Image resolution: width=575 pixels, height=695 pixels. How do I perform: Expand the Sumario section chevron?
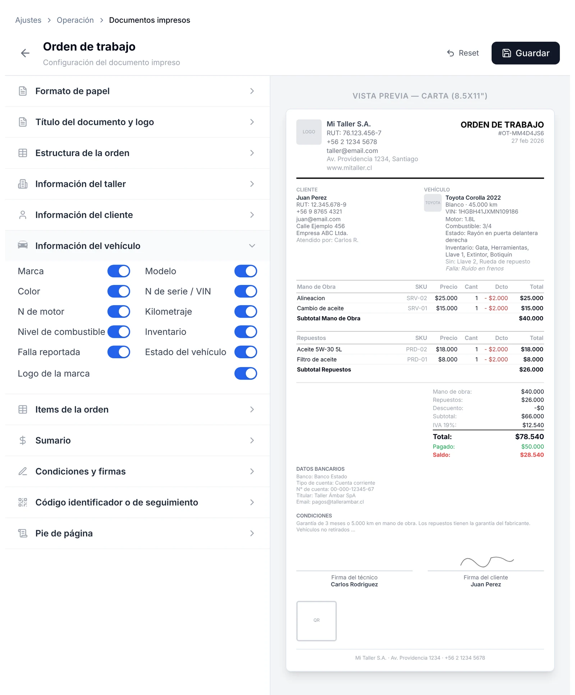[x=252, y=440]
